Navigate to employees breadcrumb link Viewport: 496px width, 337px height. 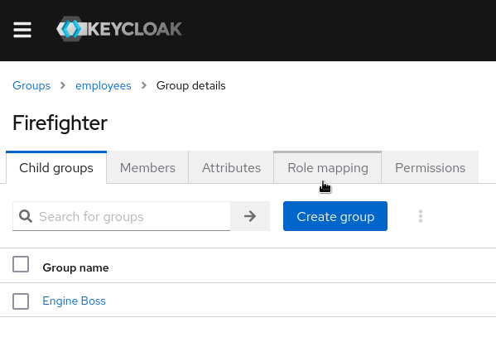104,86
